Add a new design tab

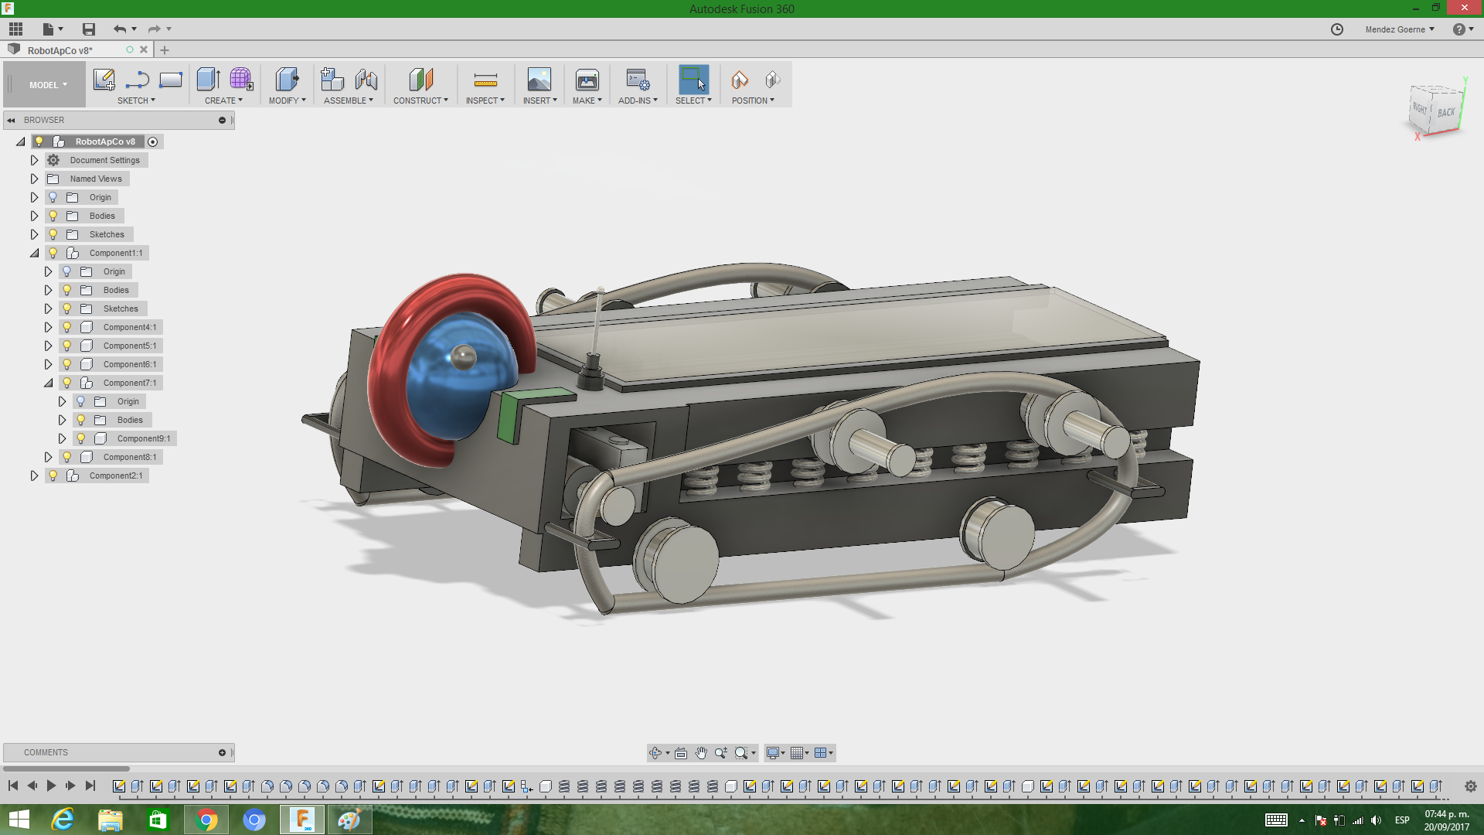165,50
